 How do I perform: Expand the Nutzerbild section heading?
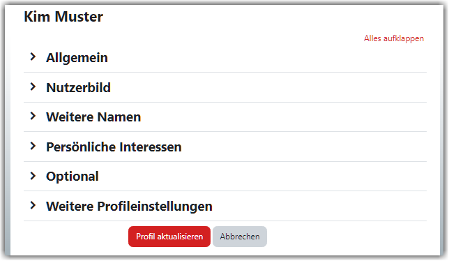pyautogui.click(x=79, y=87)
